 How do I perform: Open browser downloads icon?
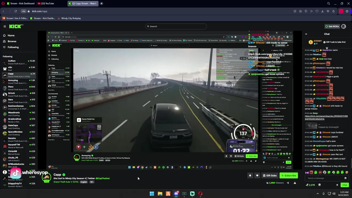tap(322, 11)
